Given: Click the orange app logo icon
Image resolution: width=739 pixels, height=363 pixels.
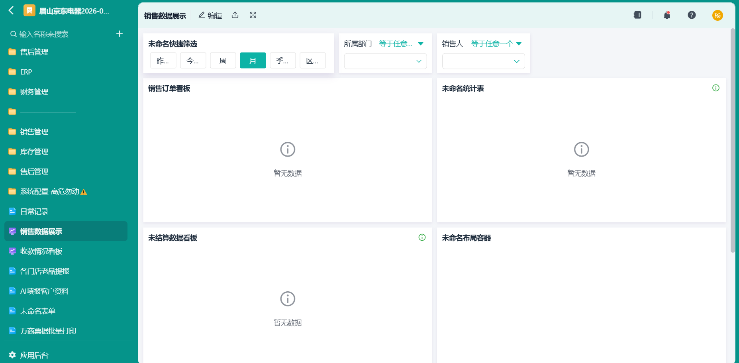Looking at the screenshot, I should pyautogui.click(x=29, y=10).
